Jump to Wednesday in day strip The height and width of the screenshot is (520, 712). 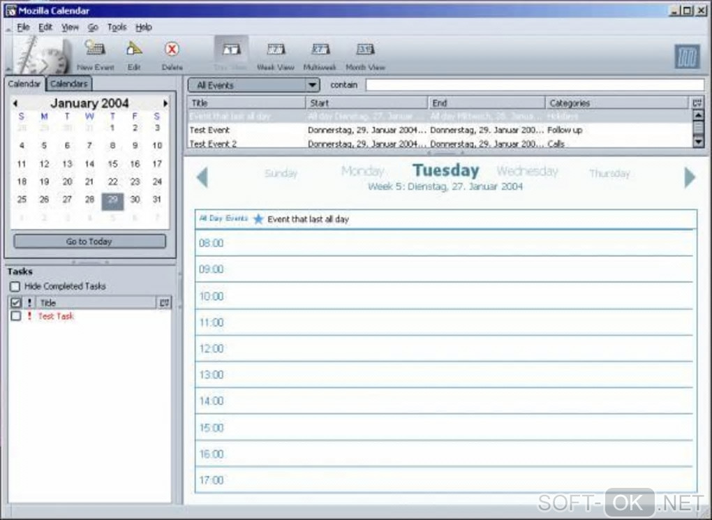pos(527,171)
